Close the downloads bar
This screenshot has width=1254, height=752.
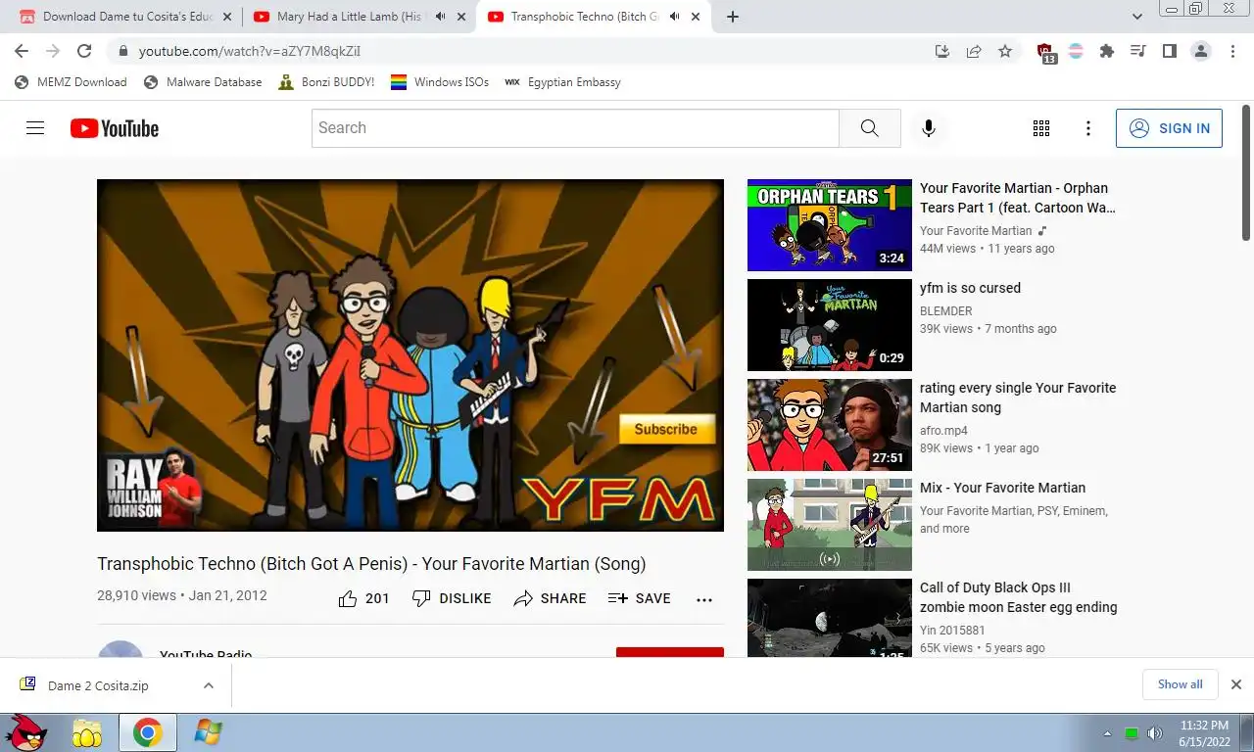pyautogui.click(x=1236, y=684)
